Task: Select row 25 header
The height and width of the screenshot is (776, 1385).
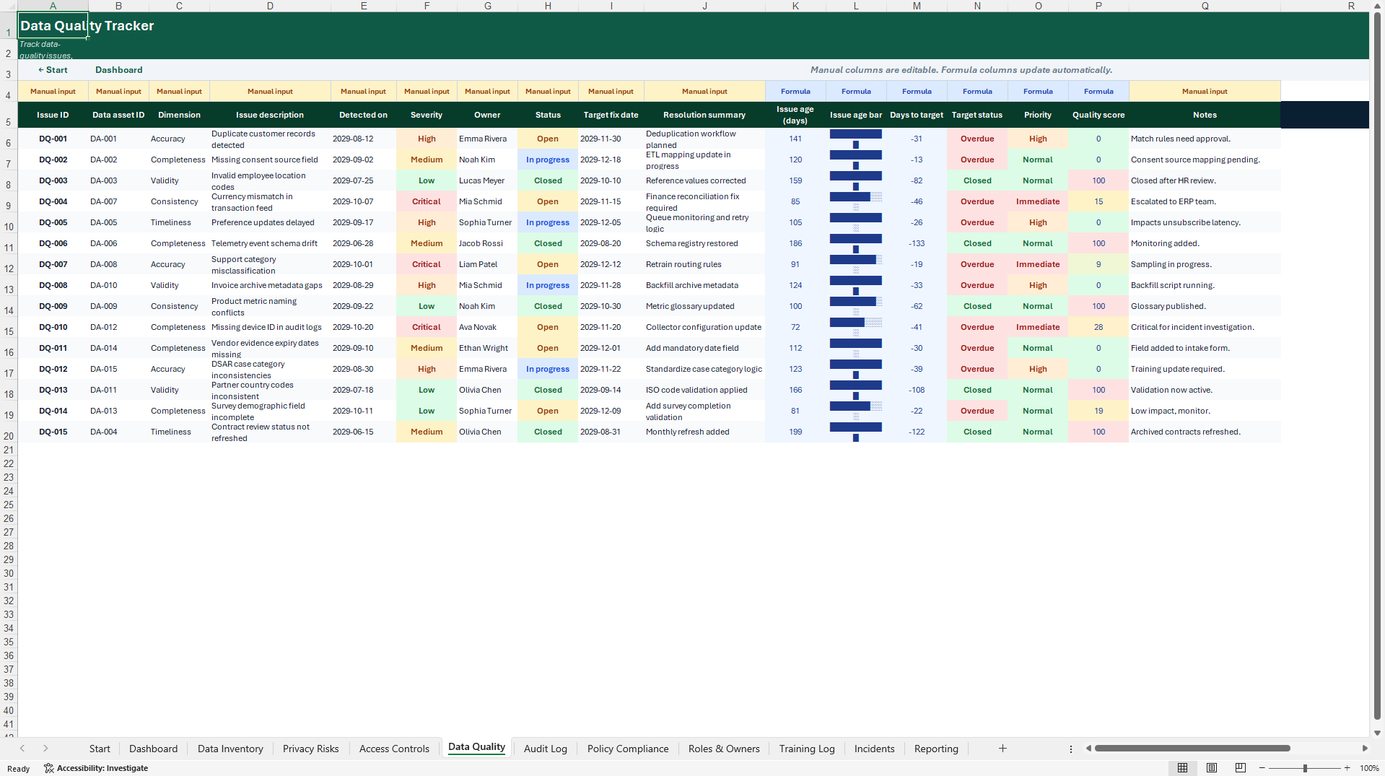Action: 9,505
